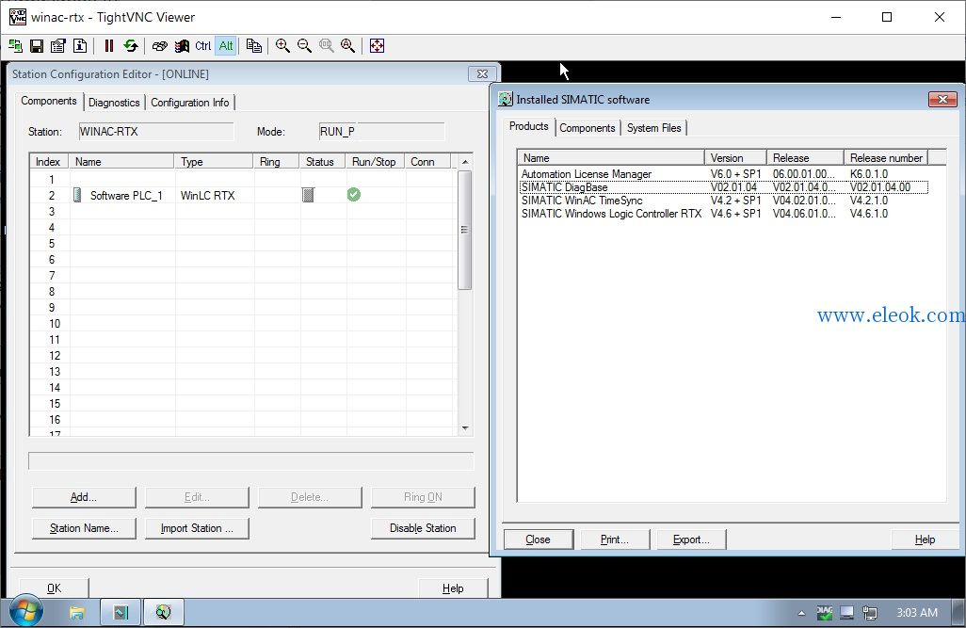Toggle the Ctrl key toolbar button
966x628 pixels.
tap(202, 45)
